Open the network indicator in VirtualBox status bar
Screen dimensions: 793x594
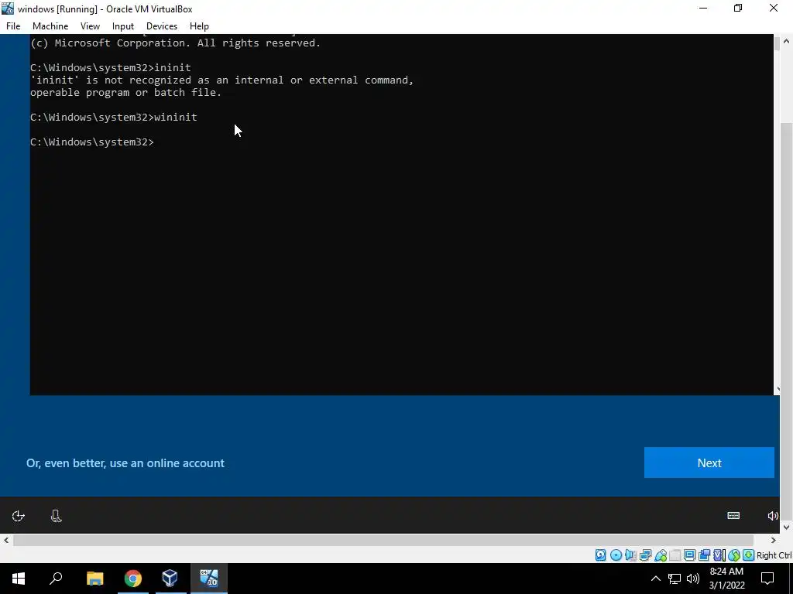coord(645,555)
